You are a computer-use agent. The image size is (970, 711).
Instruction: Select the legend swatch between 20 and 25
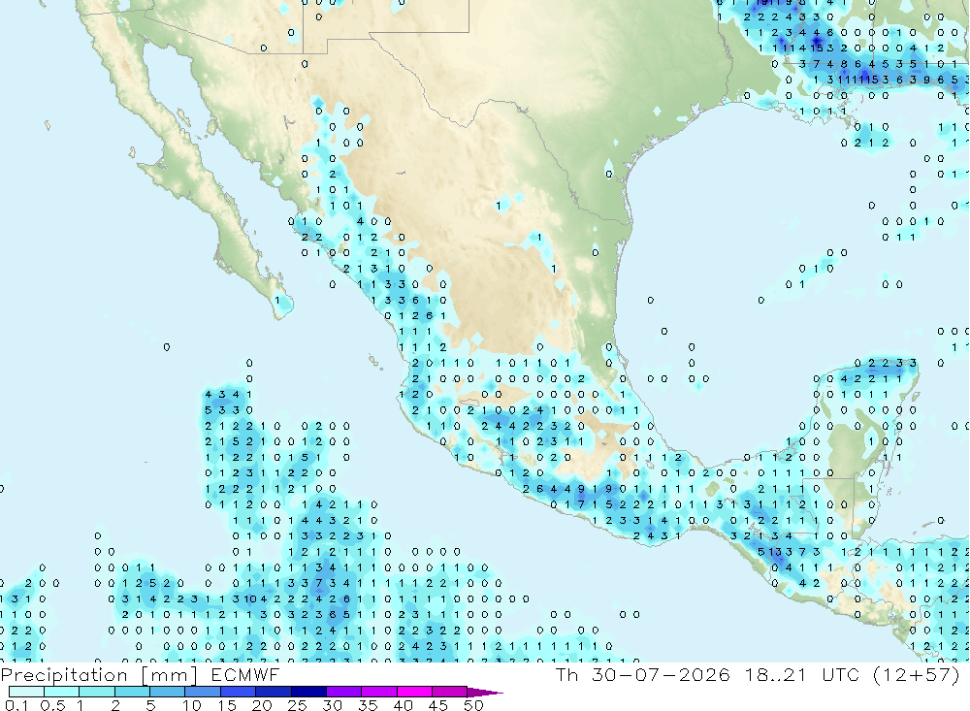click(274, 692)
